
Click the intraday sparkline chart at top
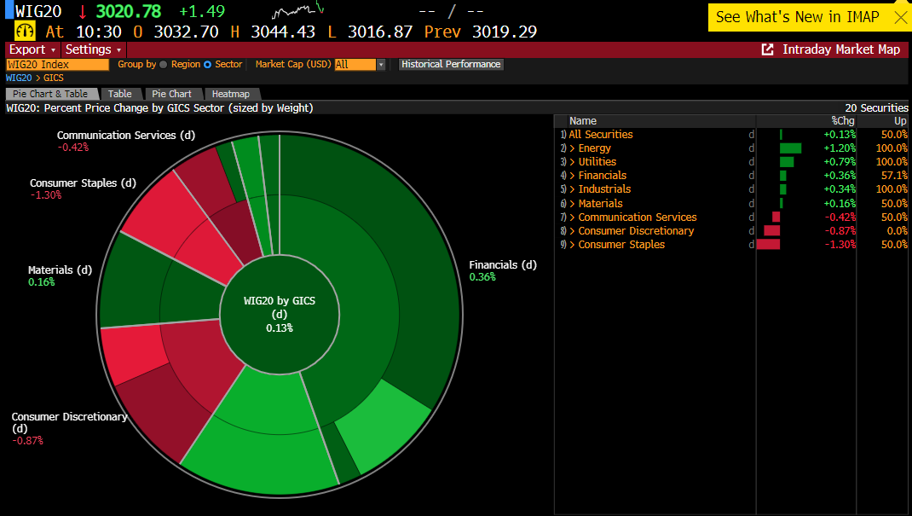point(297,12)
